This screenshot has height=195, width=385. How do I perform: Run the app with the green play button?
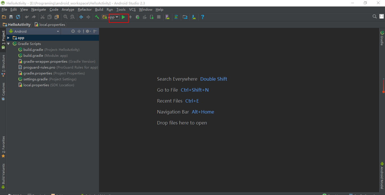pyautogui.click(x=123, y=17)
